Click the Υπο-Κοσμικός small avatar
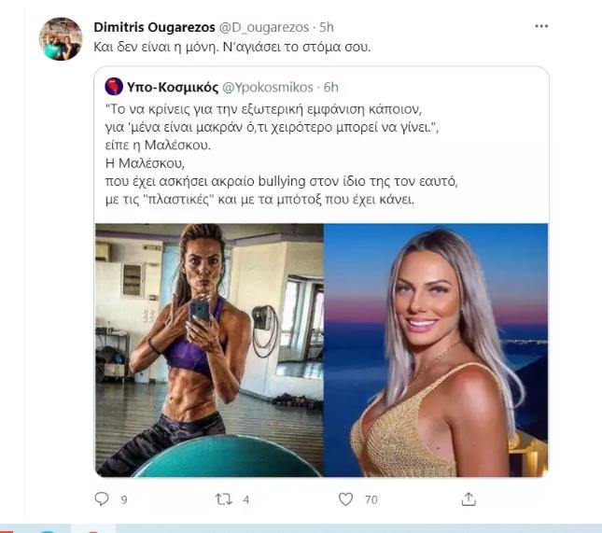Viewport: 602px width, 533px height. (114, 87)
